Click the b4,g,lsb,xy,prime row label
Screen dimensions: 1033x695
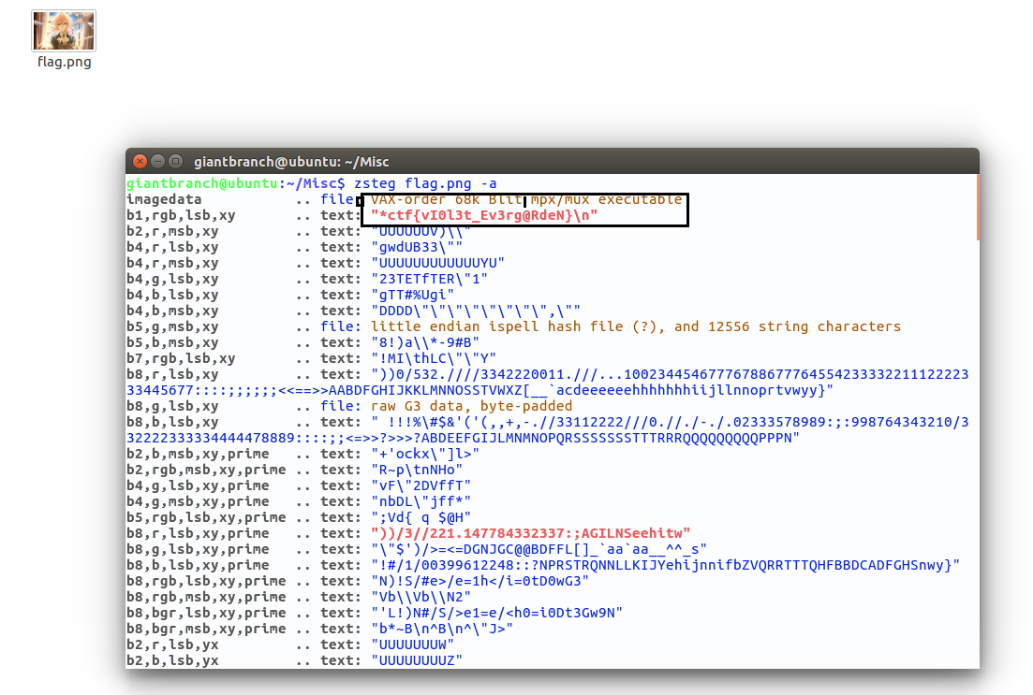(198, 485)
